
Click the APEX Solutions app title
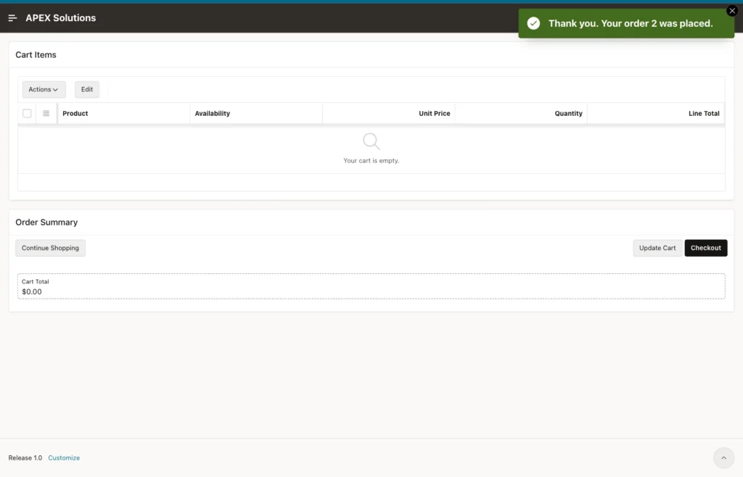coord(61,18)
